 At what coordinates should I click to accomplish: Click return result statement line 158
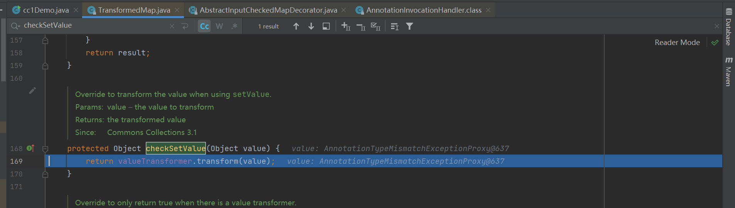pyautogui.click(x=118, y=53)
